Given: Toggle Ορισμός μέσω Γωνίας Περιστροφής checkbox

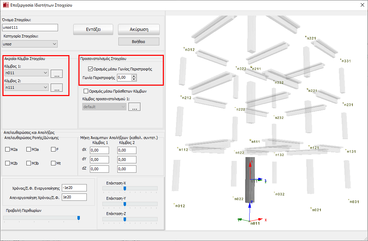Looking at the screenshot, I should [91, 69].
